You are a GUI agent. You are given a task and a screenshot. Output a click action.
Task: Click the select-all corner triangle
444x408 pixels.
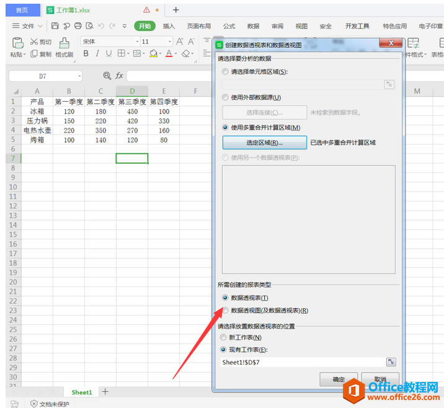point(16,91)
